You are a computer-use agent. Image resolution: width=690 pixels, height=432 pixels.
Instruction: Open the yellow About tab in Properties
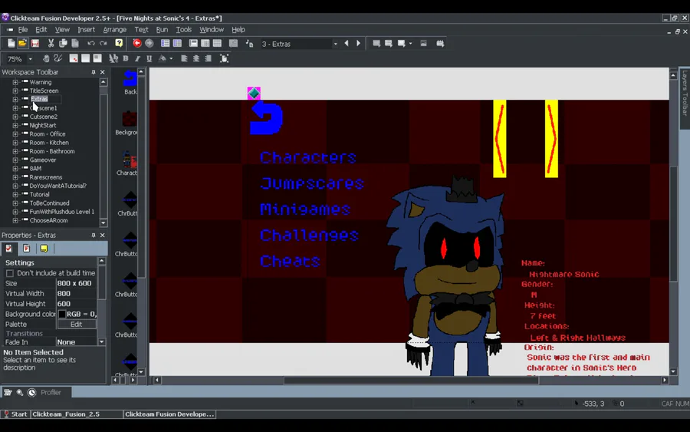coord(44,249)
